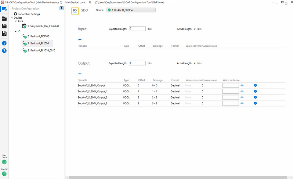Open the Device selection dropdown
This screenshot has height=179, width=293.
click(x=131, y=10)
